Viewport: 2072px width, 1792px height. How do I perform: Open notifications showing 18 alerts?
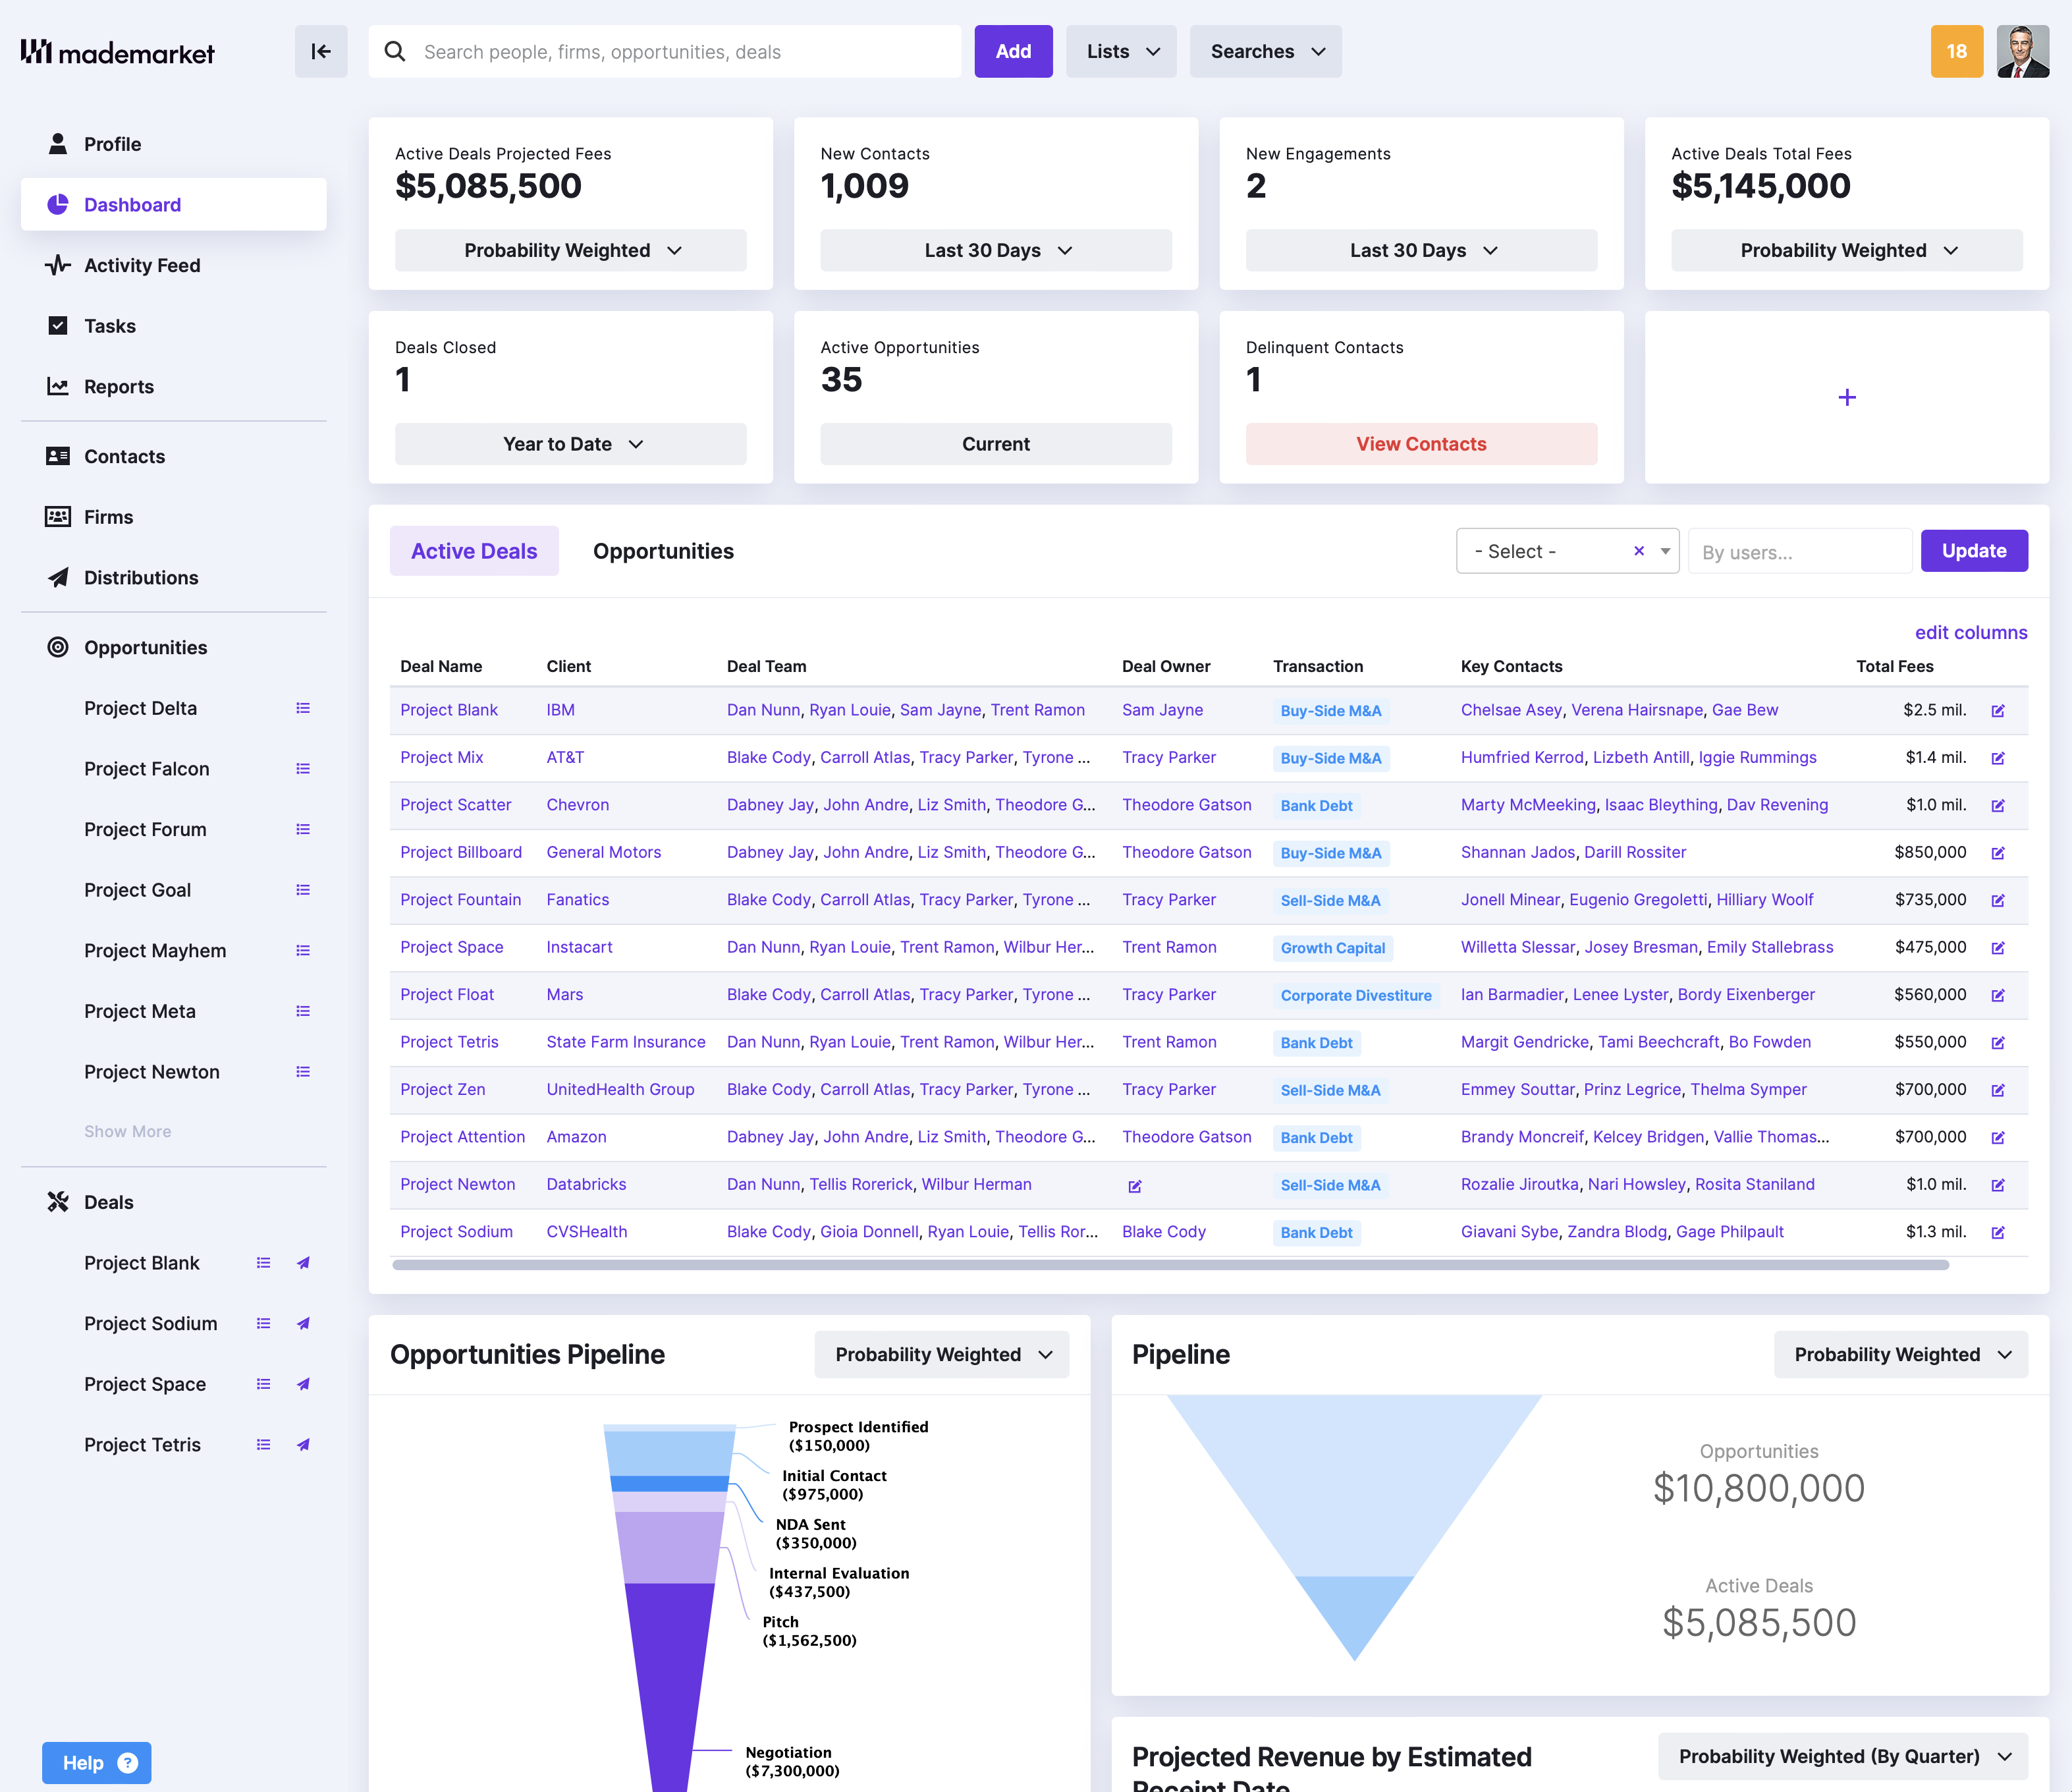pyautogui.click(x=1956, y=51)
